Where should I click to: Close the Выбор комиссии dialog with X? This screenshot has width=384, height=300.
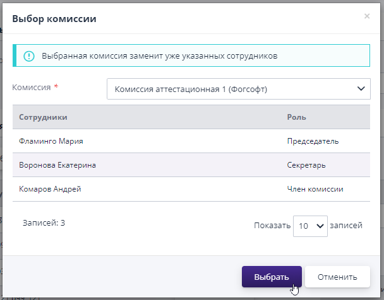pos(367,16)
